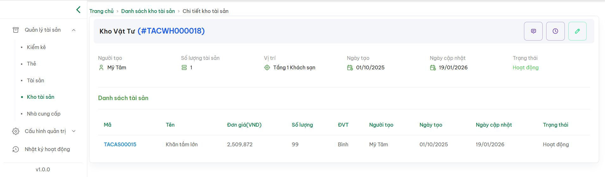The height and width of the screenshot is (177, 605).
Task: Click the Nhật ký hoạt động history icon
Action: click(16, 149)
